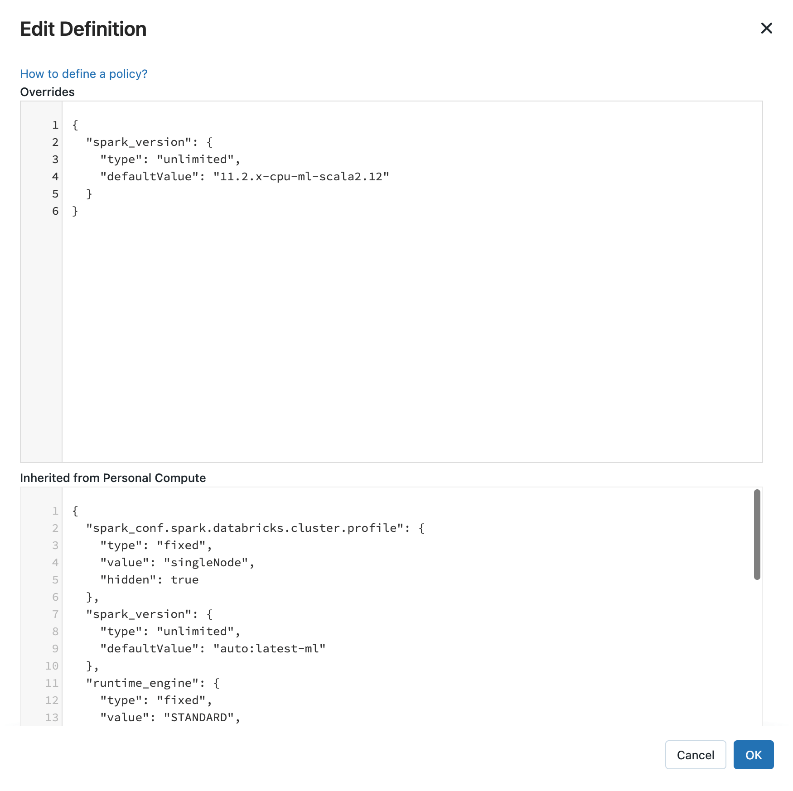Click the "hidden": true line
This screenshot has width=793, height=791.
[149, 579]
